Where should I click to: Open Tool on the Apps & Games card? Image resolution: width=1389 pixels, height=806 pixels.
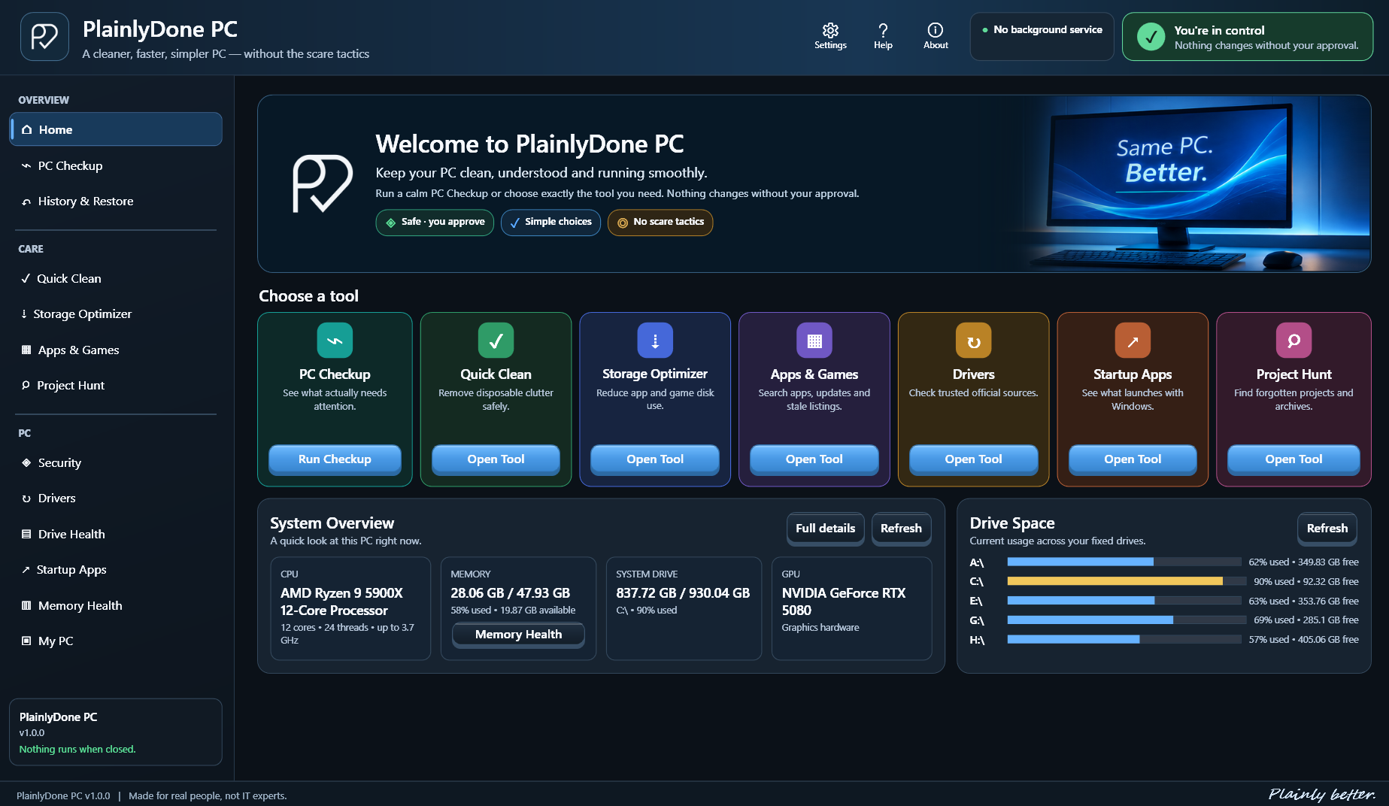tap(814, 459)
